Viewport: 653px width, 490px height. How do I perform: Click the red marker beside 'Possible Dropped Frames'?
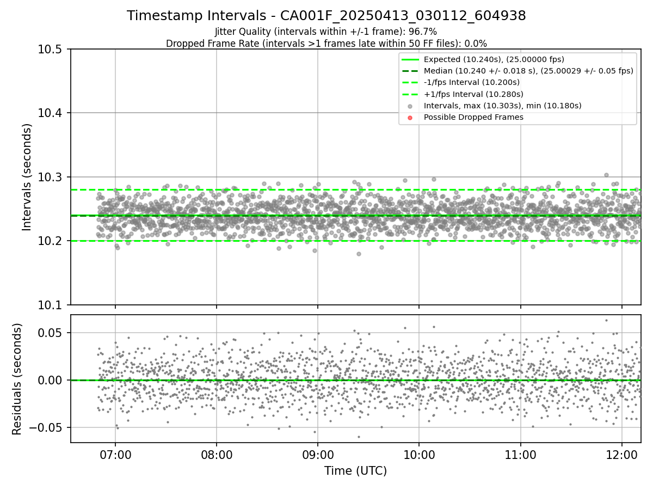[x=410, y=118]
